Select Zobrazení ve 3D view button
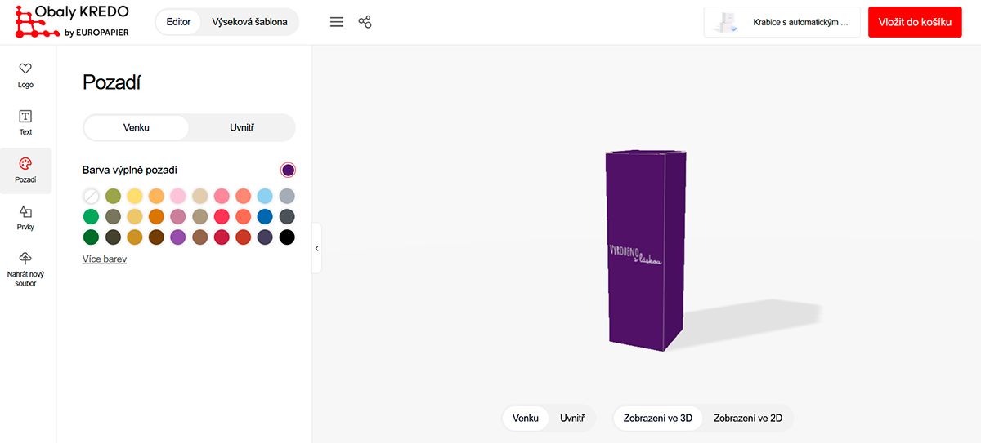 [x=657, y=419]
